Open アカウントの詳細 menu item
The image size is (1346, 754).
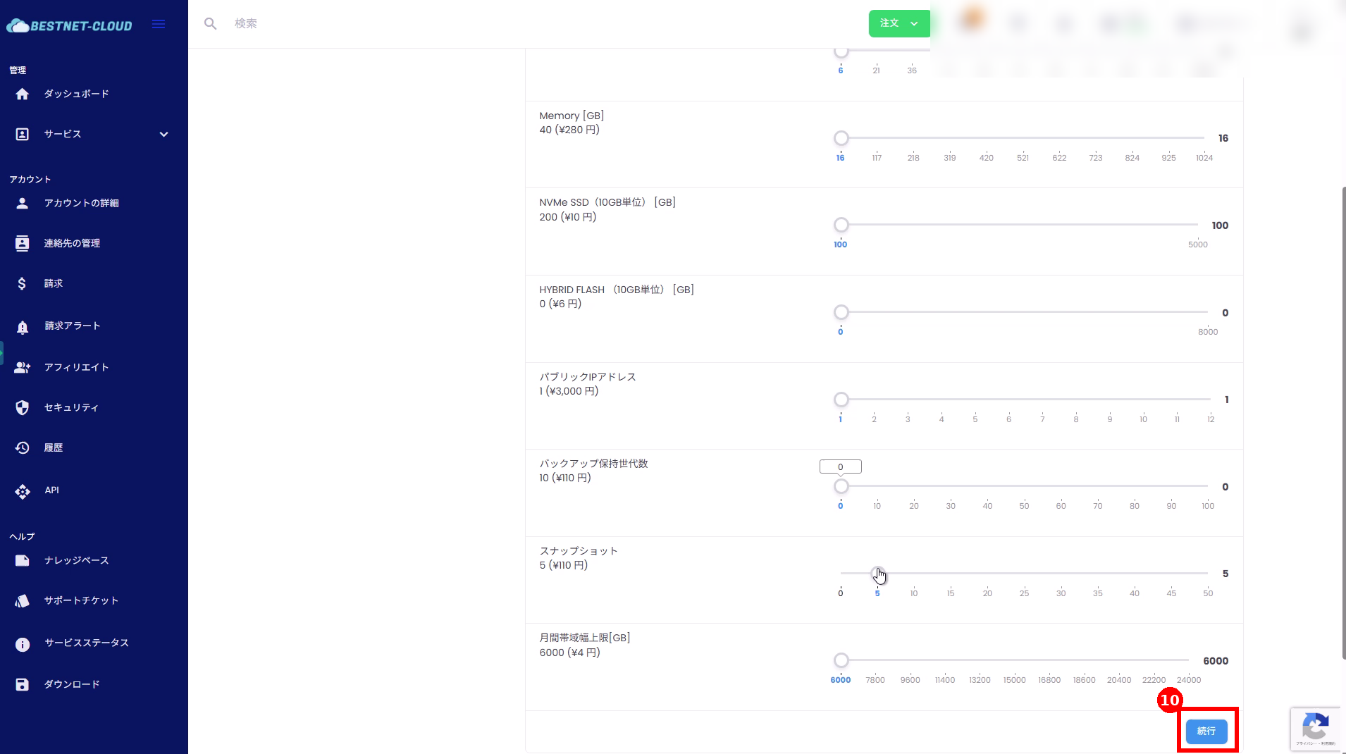click(x=81, y=203)
